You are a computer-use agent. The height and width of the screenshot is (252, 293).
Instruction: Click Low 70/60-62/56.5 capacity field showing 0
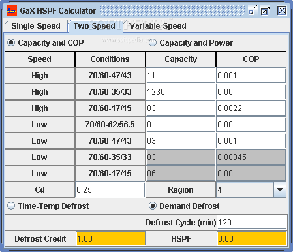180,125
